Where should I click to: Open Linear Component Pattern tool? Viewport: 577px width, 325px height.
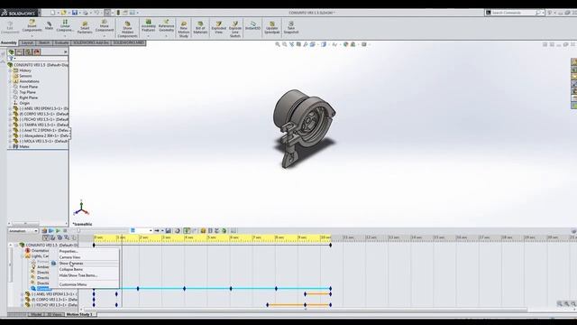[x=65, y=27]
